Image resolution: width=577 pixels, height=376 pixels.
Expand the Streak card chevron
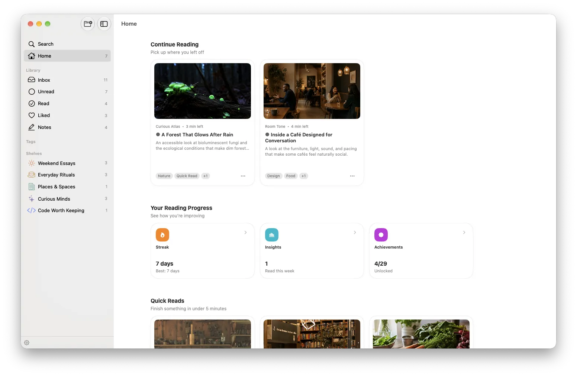coord(245,233)
